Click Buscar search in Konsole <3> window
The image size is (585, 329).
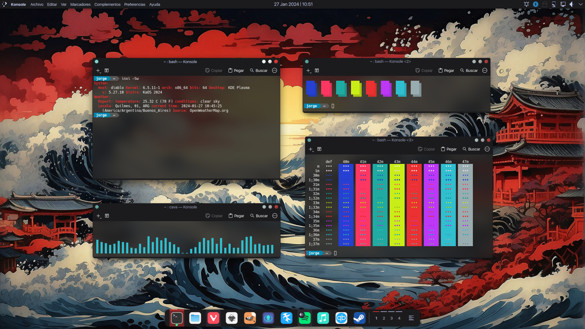pyautogui.click(x=471, y=149)
